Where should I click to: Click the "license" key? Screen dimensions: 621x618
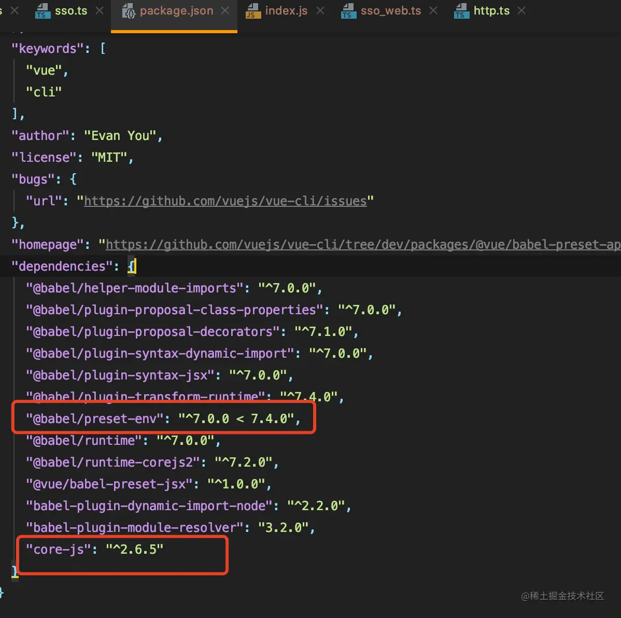click(x=44, y=158)
